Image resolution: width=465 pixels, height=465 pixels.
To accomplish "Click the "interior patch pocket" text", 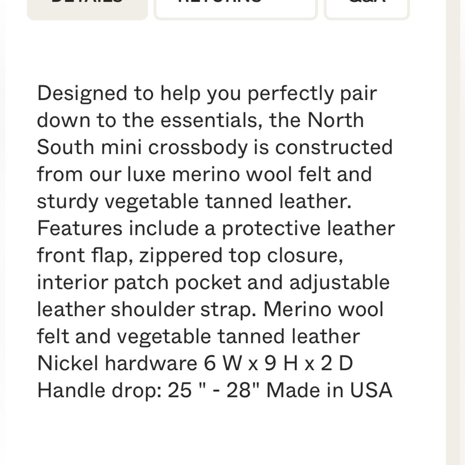I will point(139,282).
